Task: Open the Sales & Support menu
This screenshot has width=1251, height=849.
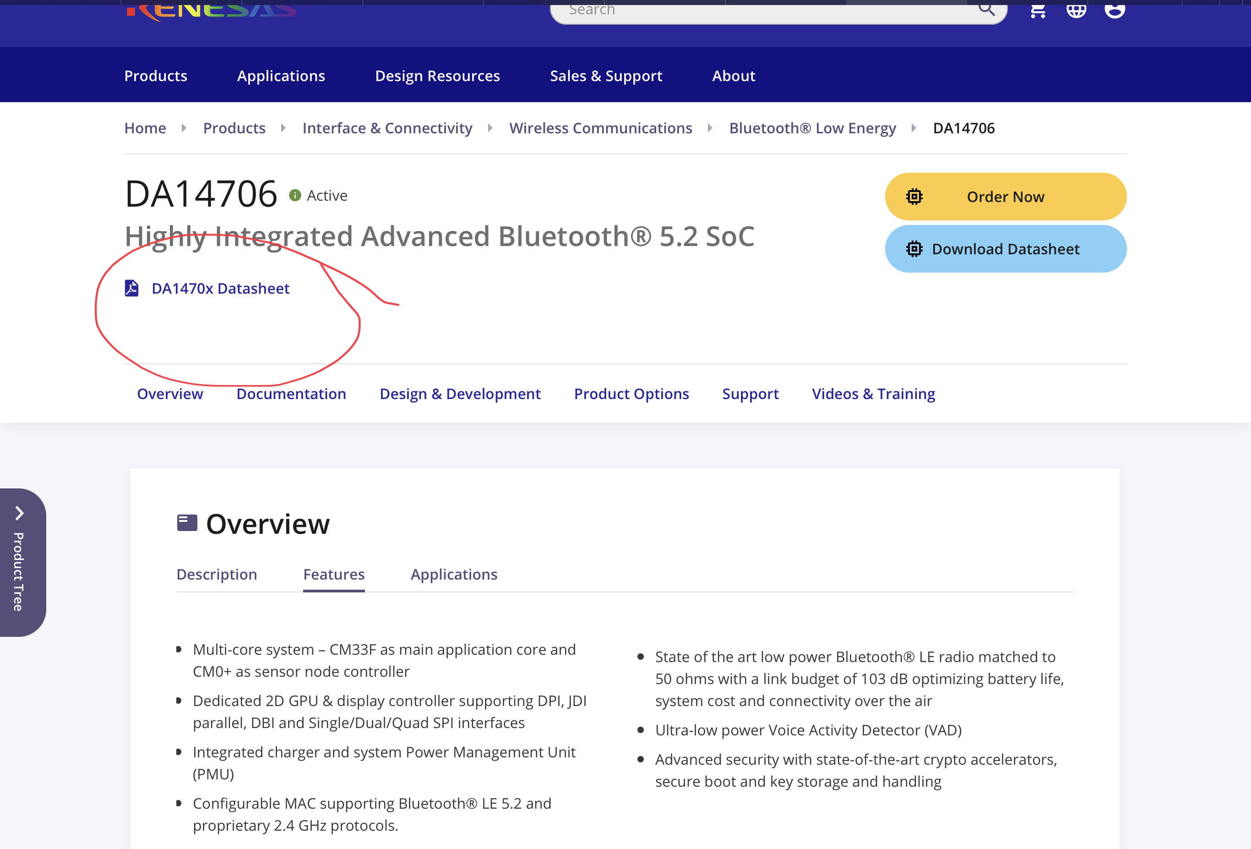Action: pos(606,76)
